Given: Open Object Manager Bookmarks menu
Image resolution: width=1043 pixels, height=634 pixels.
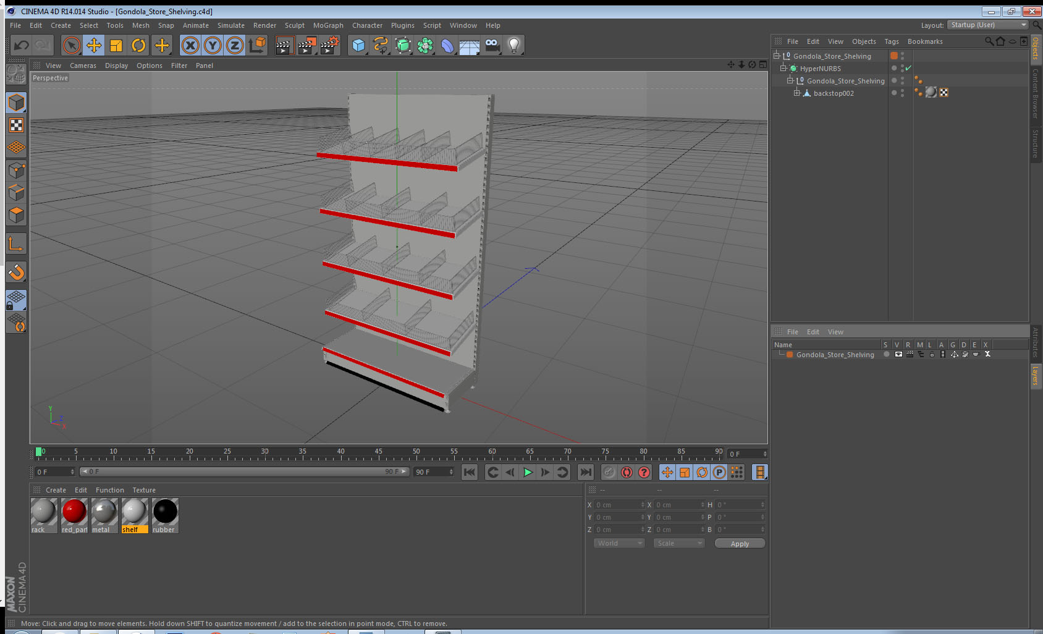Looking at the screenshot, I should click(925, 41).
